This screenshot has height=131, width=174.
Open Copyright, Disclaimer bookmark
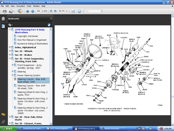tap(28, 36)
